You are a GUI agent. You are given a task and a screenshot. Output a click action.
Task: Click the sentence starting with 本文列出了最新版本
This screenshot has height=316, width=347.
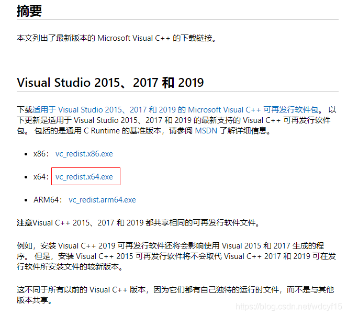(x=116, y=38)
